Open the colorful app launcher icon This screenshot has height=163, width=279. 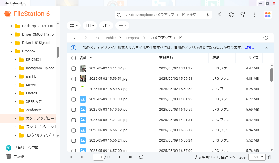(268, 15)
